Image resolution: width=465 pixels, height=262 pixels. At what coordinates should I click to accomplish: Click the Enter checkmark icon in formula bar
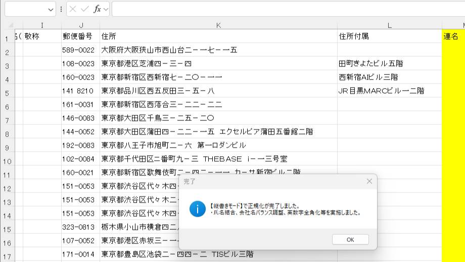pos(84,9)
